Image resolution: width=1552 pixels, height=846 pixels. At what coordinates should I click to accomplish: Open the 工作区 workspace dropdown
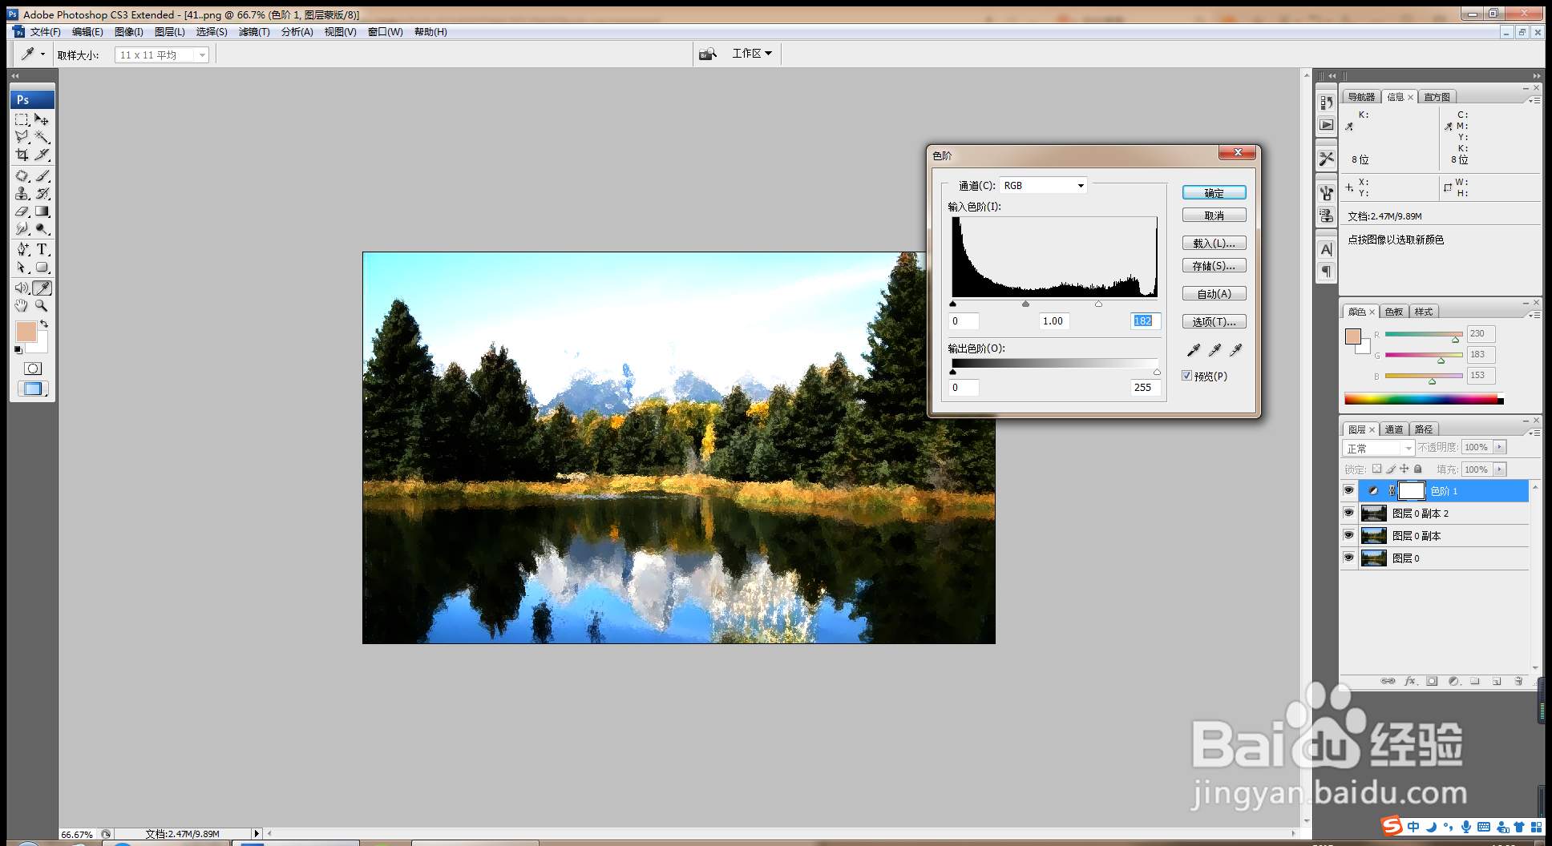752,53
